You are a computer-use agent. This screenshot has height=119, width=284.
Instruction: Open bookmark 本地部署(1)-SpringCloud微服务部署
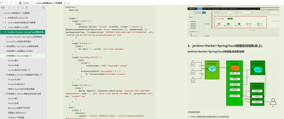tap(22, 46)
